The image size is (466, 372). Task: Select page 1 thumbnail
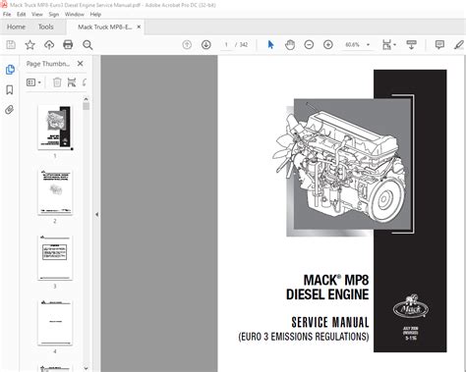click(x=55, y=128)
